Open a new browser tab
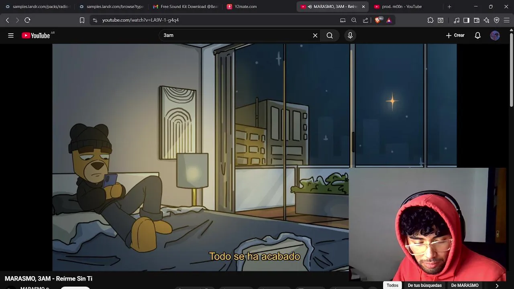The image size is (514, 289). coord(449,6)
